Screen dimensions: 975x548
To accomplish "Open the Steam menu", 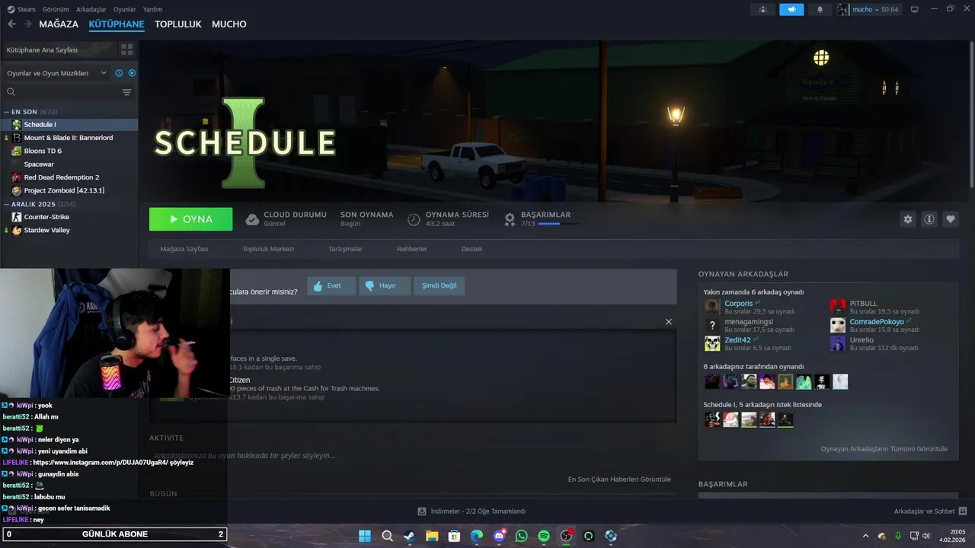I will [x=21, y=9].
